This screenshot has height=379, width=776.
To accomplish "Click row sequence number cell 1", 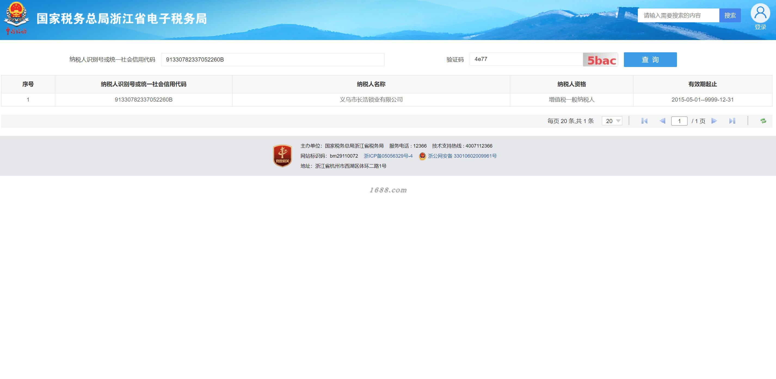I will 28,99.
